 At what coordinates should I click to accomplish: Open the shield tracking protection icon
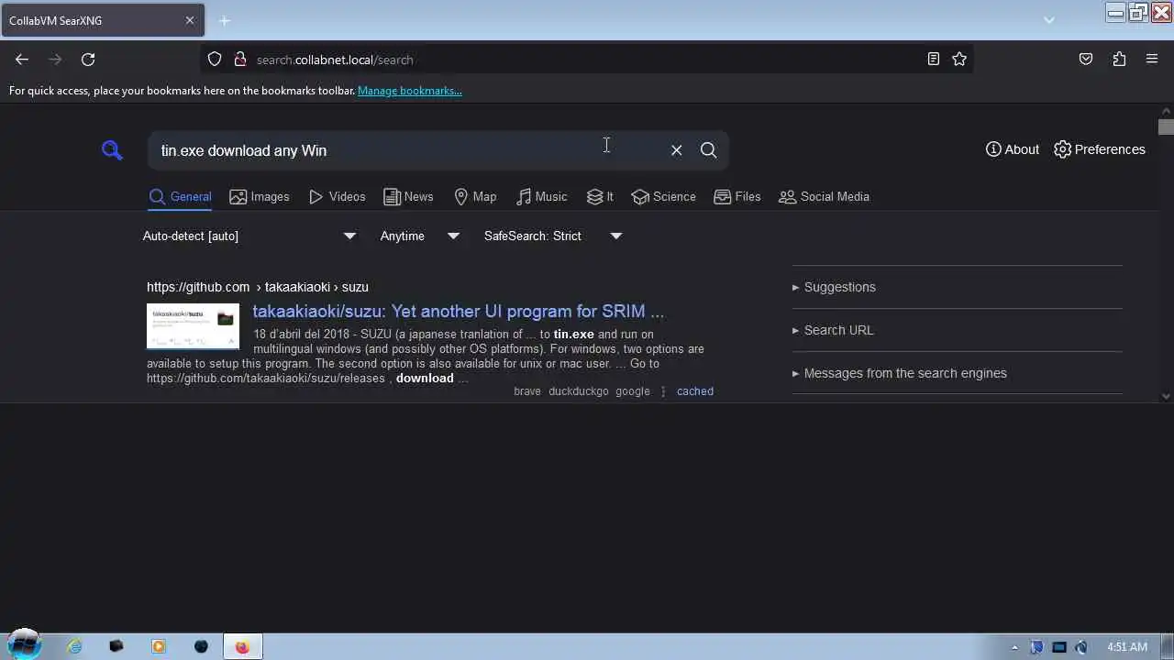[x=215, y=60]
